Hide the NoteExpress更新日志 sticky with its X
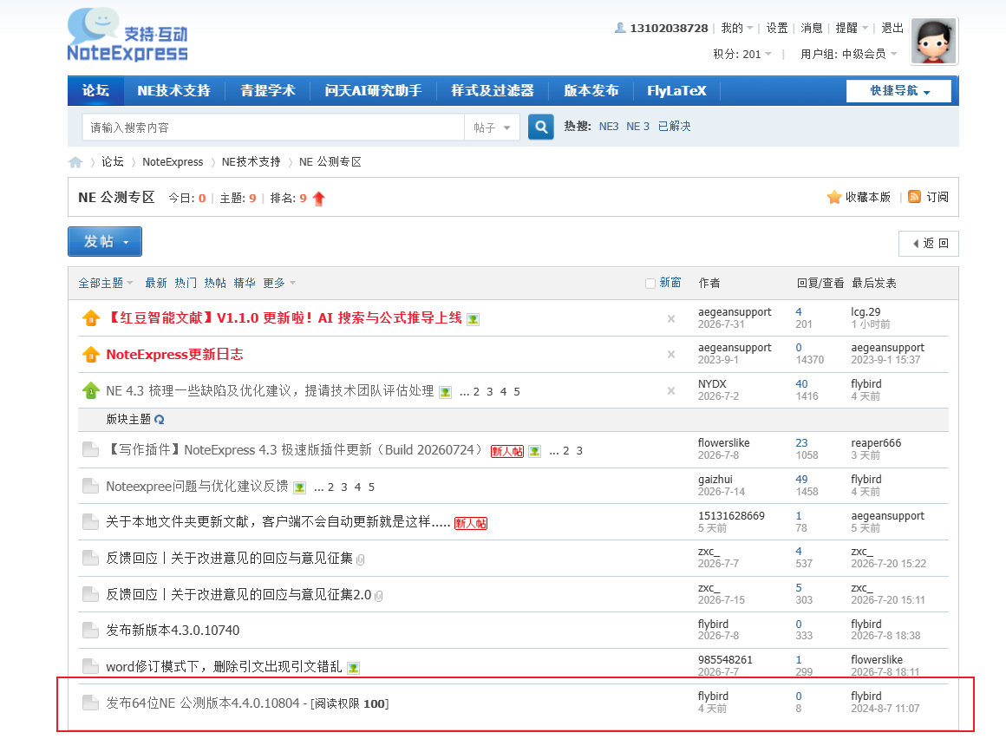 coord(671,355)
